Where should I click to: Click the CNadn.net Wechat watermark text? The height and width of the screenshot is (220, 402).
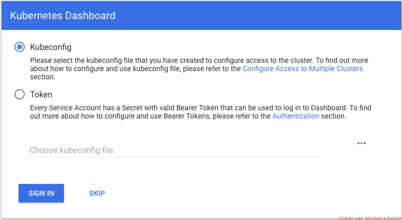click(370, 218)
